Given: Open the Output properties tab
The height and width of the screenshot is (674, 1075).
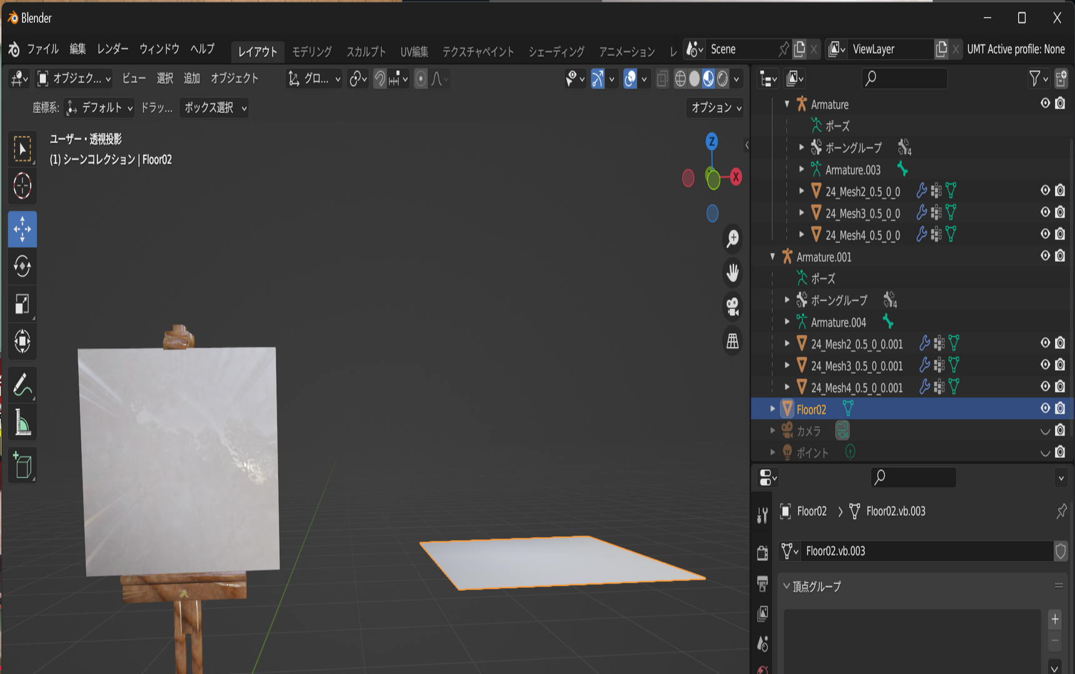Looking at the screenshot, I should 763,584.
